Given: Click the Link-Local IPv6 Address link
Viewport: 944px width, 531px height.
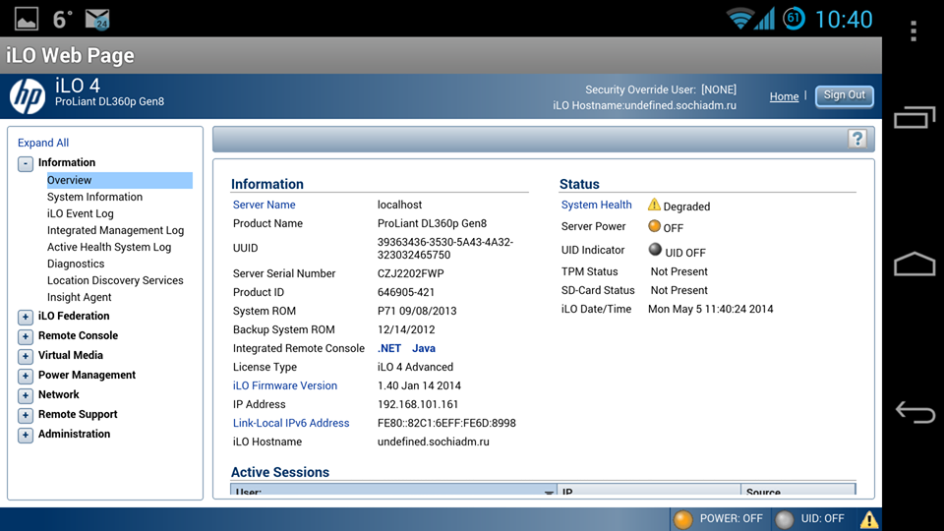Looking at the screenshot, I should pyautogui.click(x=291, y=423).
